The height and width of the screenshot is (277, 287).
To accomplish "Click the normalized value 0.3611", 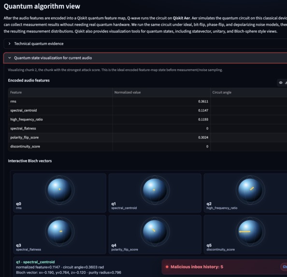I will (x=203, y=102).
